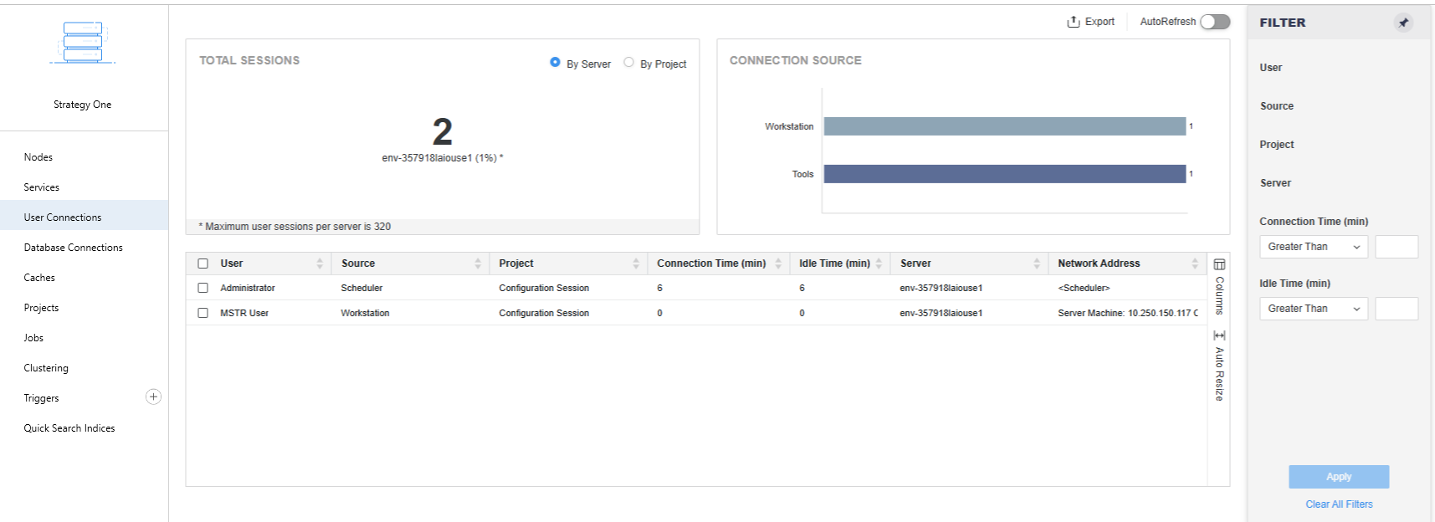
Task: Toggle the AutoRefresh switch
Action: tap(1215, 22)
